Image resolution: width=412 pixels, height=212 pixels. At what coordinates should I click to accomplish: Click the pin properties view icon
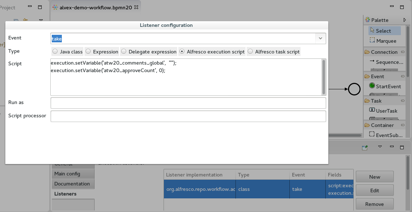365,147
